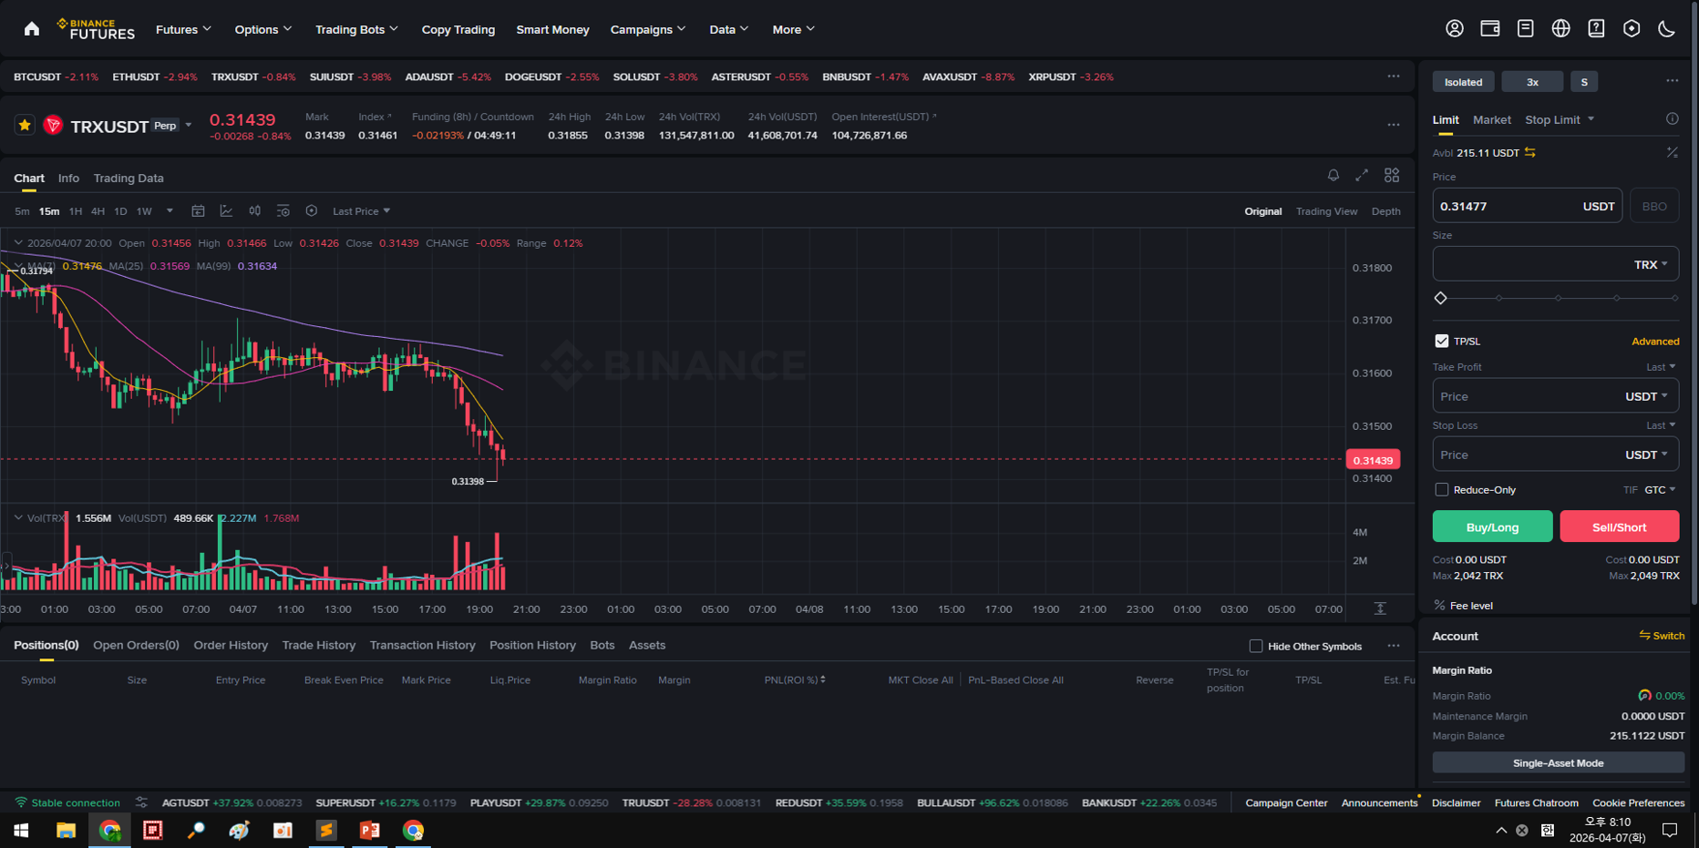Viewport: 1699px width, 848px height.
Task: Change the 3x leverage setting
Action: 1532,82
